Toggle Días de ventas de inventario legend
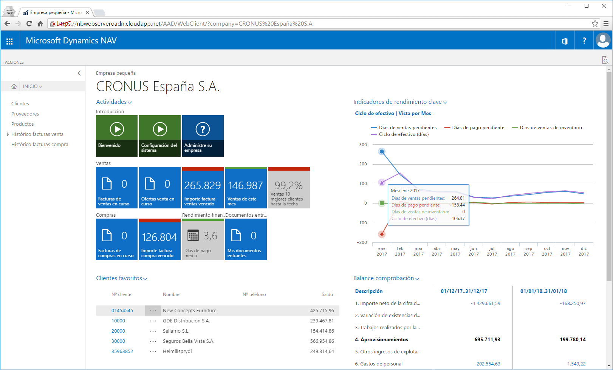The image size is (613, 370). (x=546, y=128)
